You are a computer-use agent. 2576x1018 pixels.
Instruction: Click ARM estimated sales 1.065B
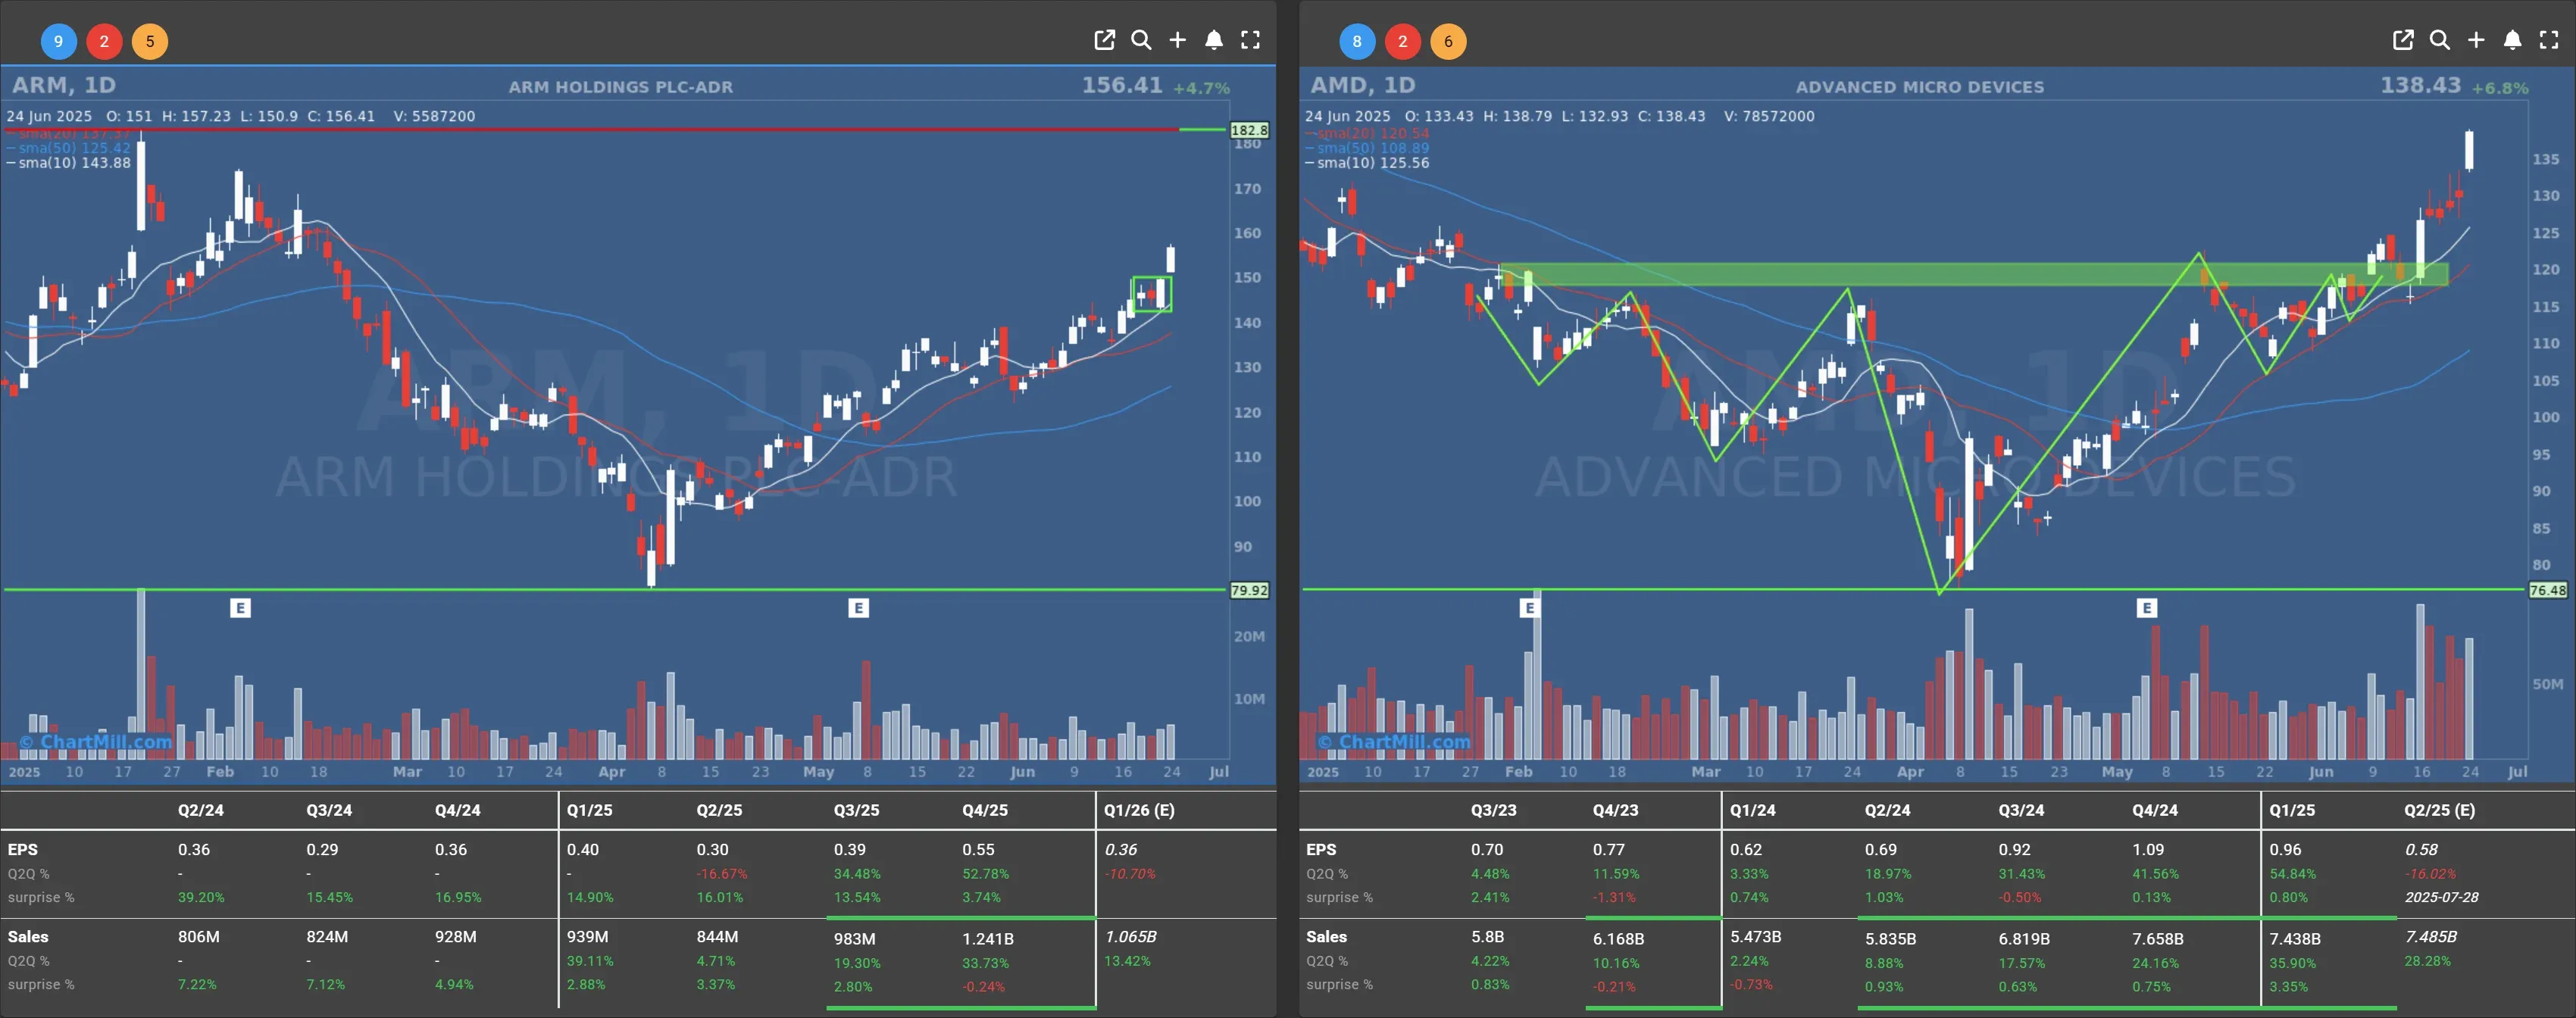(x=1131, y=937)
